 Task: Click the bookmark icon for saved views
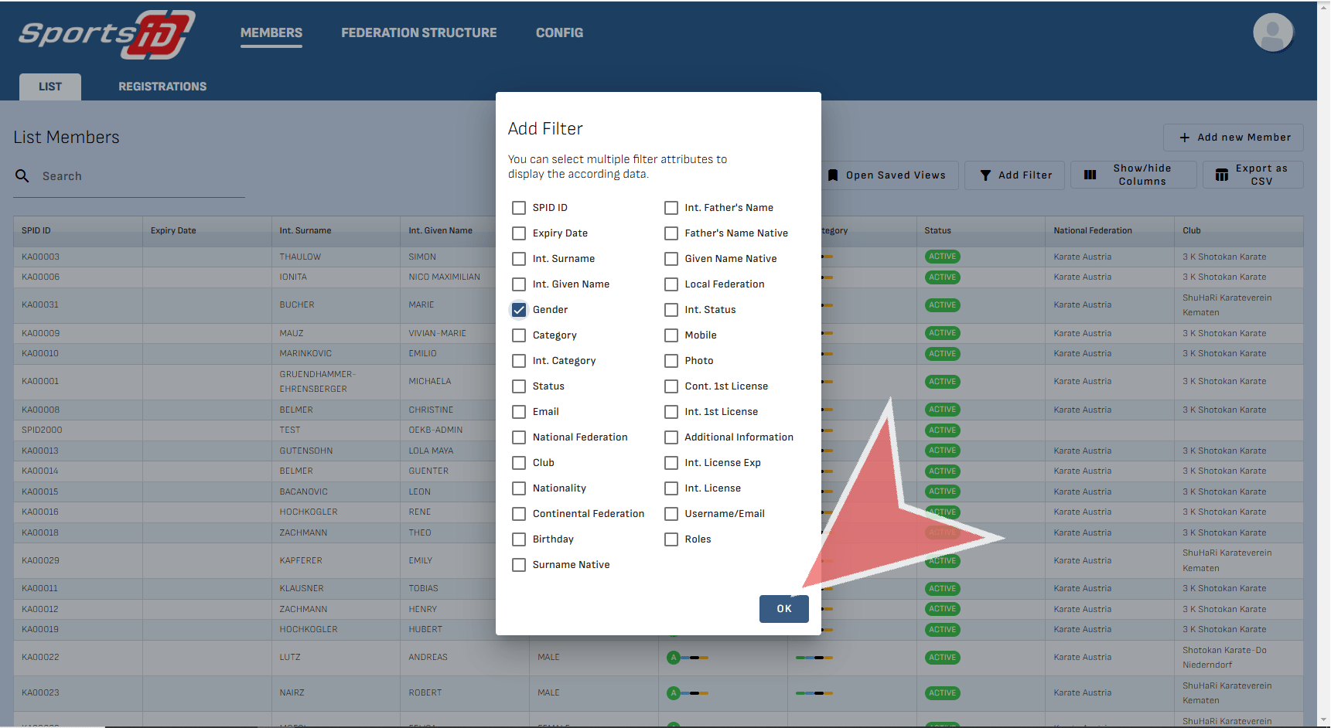(833, 175)
